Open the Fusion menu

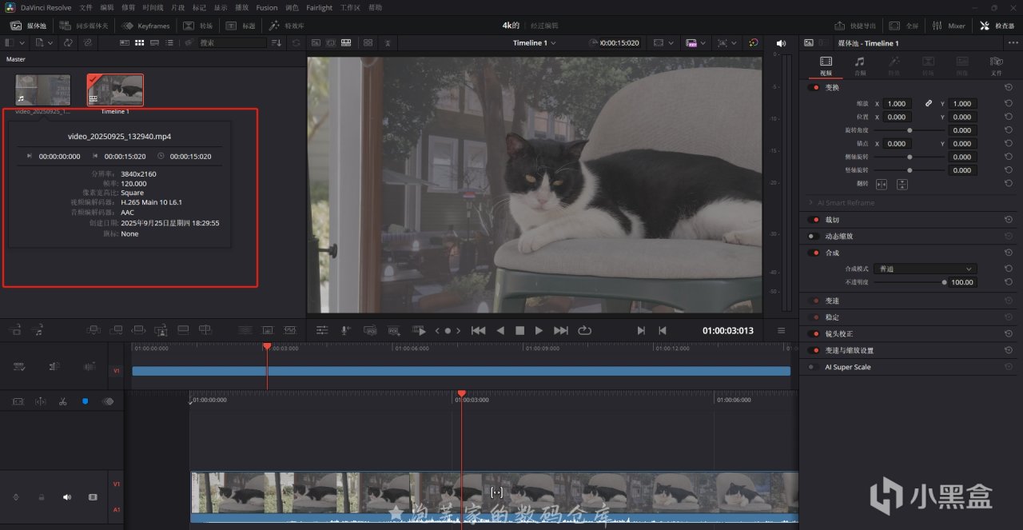coord(267,7)
